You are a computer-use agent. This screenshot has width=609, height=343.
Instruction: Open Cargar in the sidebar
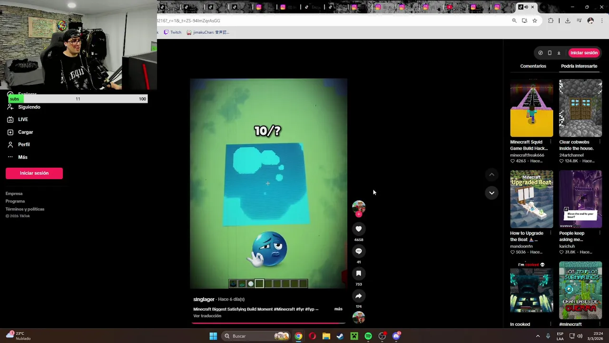pyautogui.click(x=25, y=132)
